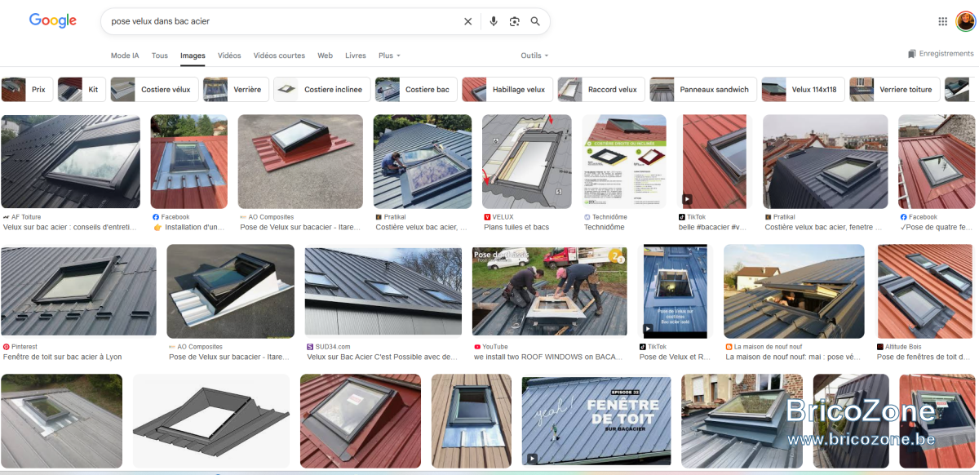The image size is (979, 475).
Task: Filter by the Kit chip
Action: 82,90
